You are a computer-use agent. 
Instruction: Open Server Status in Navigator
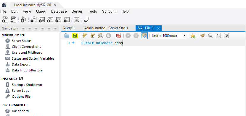[x=22, y=41]
